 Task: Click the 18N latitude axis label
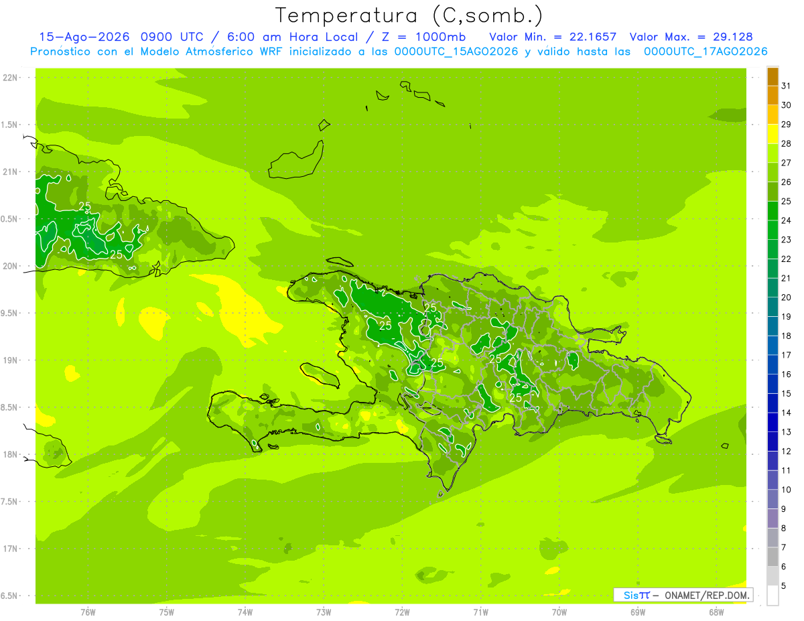[x=11, y=455]
